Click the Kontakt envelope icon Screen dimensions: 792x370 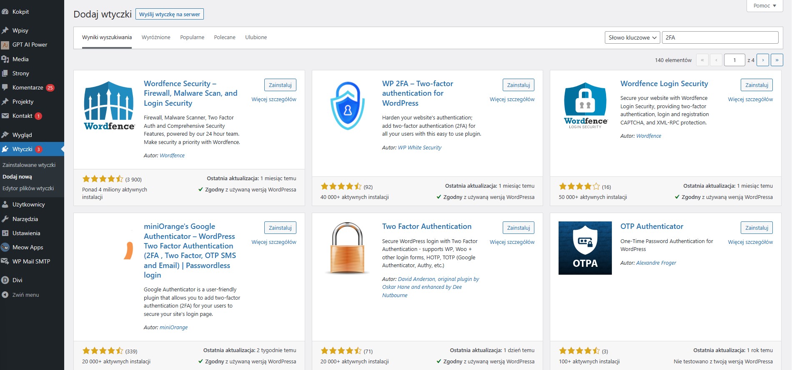tap(5, 116)
